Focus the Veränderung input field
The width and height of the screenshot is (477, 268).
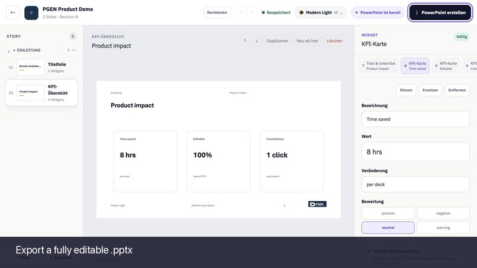(415, 185)
